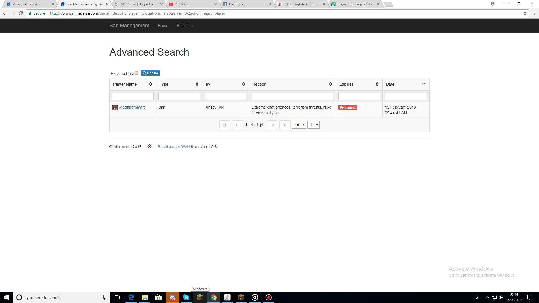Click the last page pagination arrow
Image resolution: width=539 pixels, height=303 pixels.
(285, 125)
